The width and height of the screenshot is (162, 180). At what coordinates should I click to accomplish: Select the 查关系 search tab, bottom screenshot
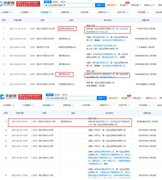pyautogui.click(x=65, y=95)
